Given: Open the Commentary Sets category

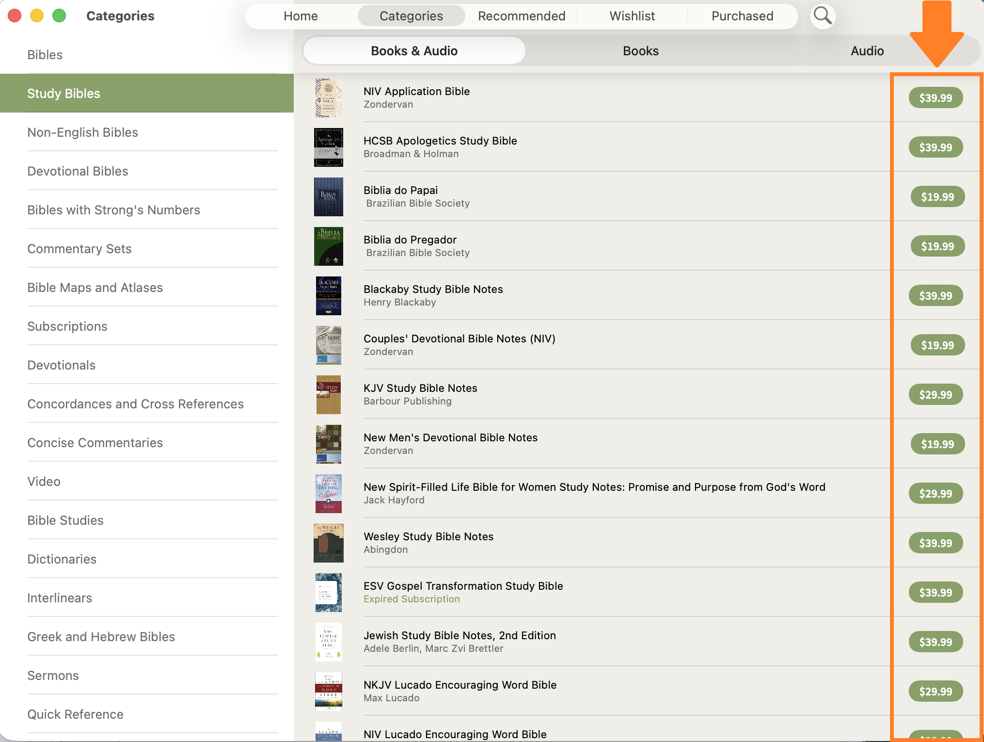Looking at the screenshot, I should [147, 249].
